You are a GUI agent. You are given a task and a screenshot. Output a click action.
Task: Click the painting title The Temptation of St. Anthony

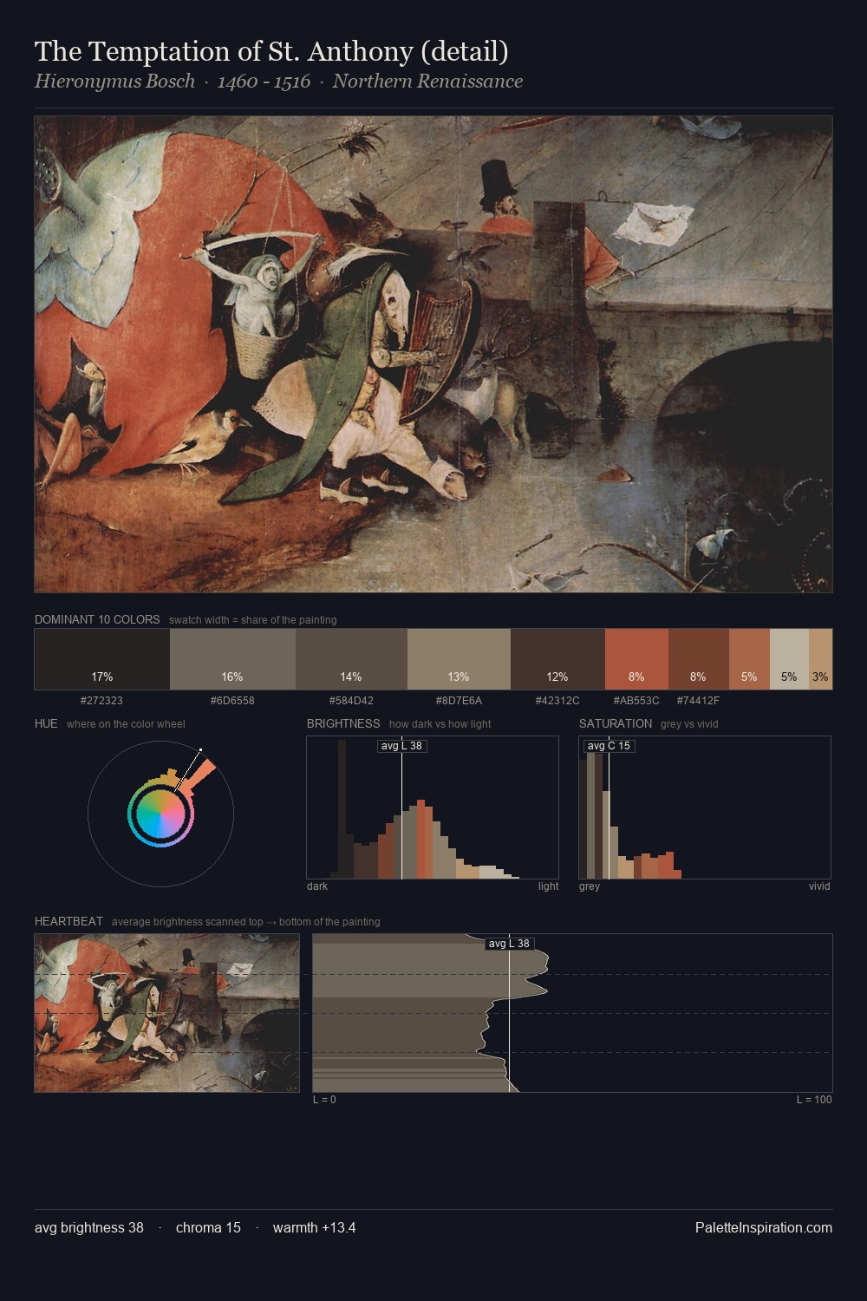[x=271, y=51]
